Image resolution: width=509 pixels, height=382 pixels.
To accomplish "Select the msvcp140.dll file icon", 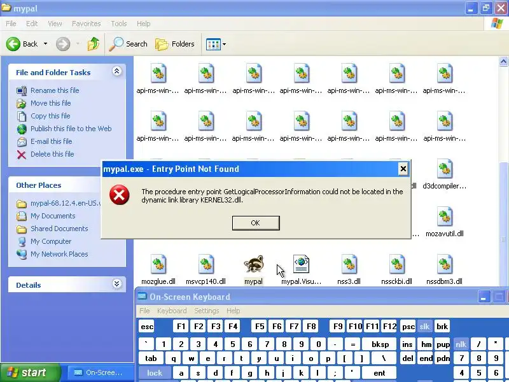I will pos(206,264).
